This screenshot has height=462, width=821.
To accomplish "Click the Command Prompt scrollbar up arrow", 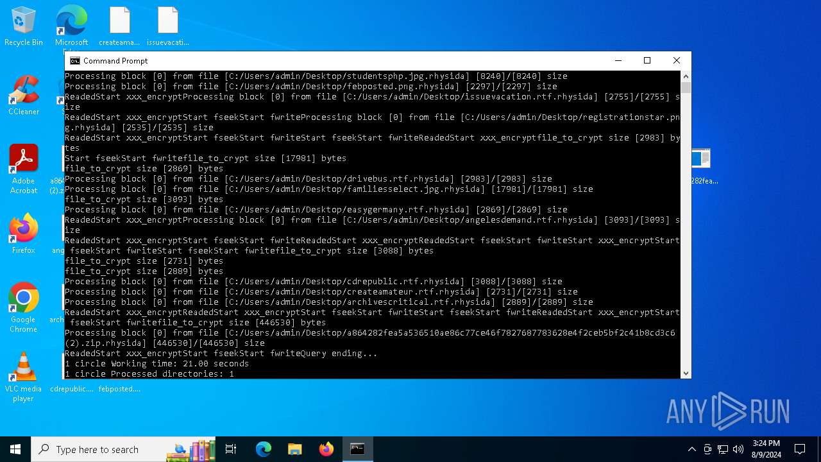I will click(x=686, y=76).
